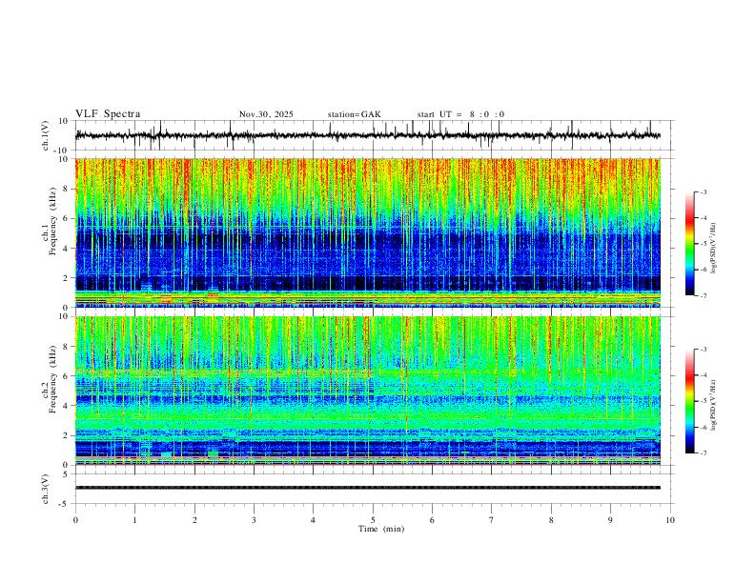The height and width of the screenshot is (583, 755).
Task: Click the "-10" tick on ch.1(V) axis
Action: click(x=61, y=151)
